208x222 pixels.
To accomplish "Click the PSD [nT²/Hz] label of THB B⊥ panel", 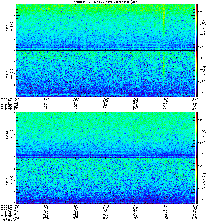I will 205,27.
